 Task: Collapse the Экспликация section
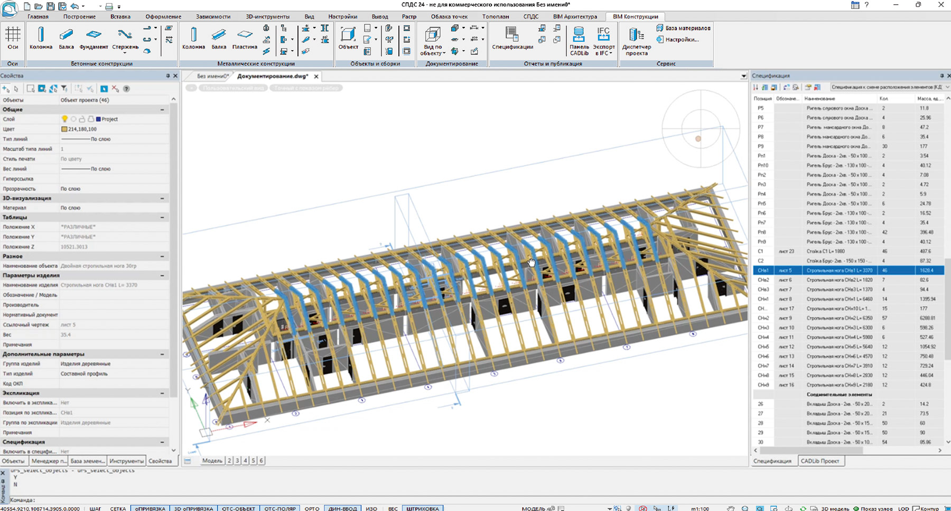(162, 393)
